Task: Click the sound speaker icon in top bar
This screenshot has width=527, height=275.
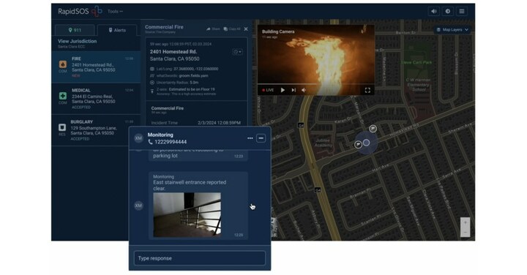Action: 433,11
